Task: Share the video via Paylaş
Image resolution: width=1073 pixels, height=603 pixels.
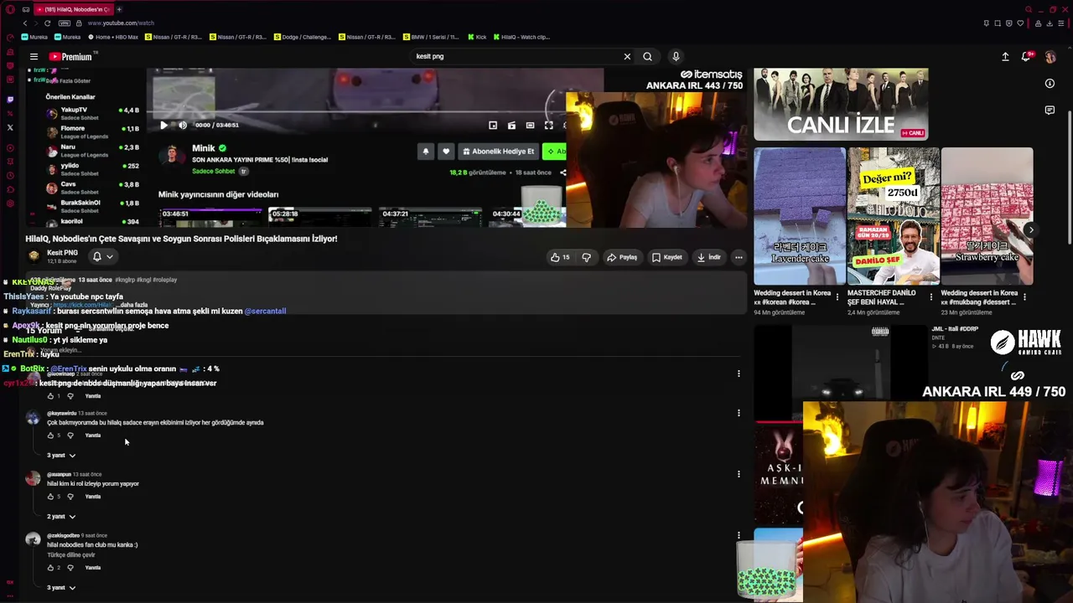Action: 622,257
